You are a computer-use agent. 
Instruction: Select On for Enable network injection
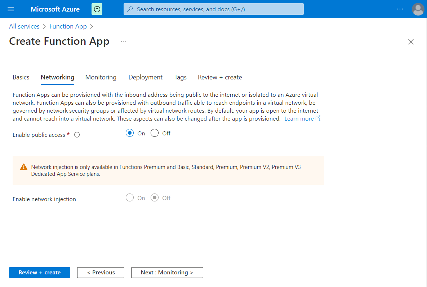pyautogui.click(x=130, y=198)
